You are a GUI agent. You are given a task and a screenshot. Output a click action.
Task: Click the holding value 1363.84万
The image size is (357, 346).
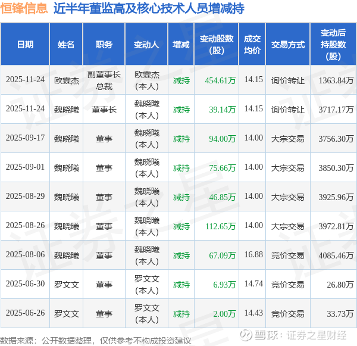click(336, 80)
